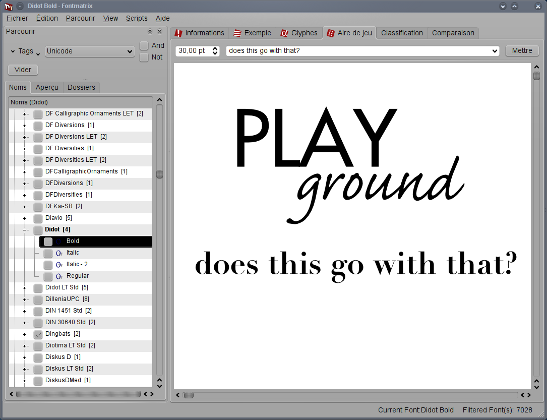Image resolution: width=547 pixels, height=420 pixels.
Task: Click the Vider button
Action: point(23,70)
